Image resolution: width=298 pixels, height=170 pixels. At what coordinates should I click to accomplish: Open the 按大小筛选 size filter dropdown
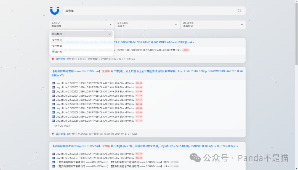click(x=147, y=25)
